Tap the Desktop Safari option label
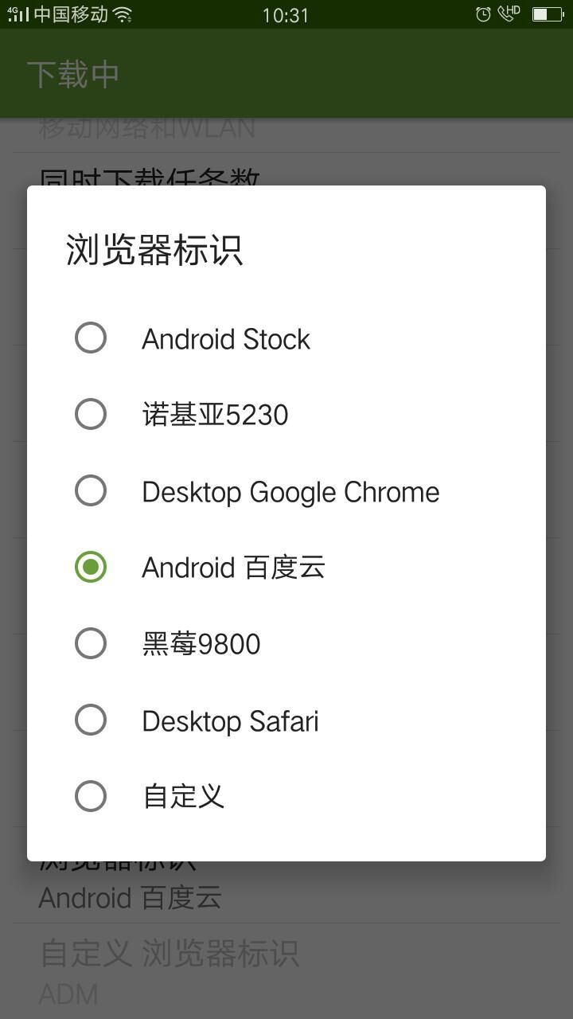 tap(230, 721)
